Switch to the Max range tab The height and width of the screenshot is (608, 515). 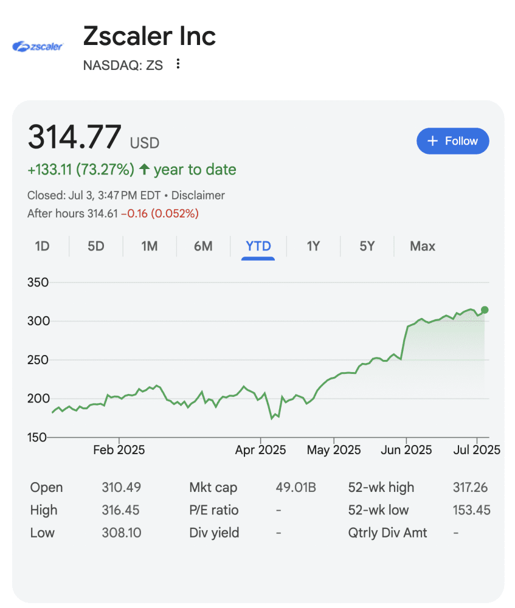coord(423,246)
